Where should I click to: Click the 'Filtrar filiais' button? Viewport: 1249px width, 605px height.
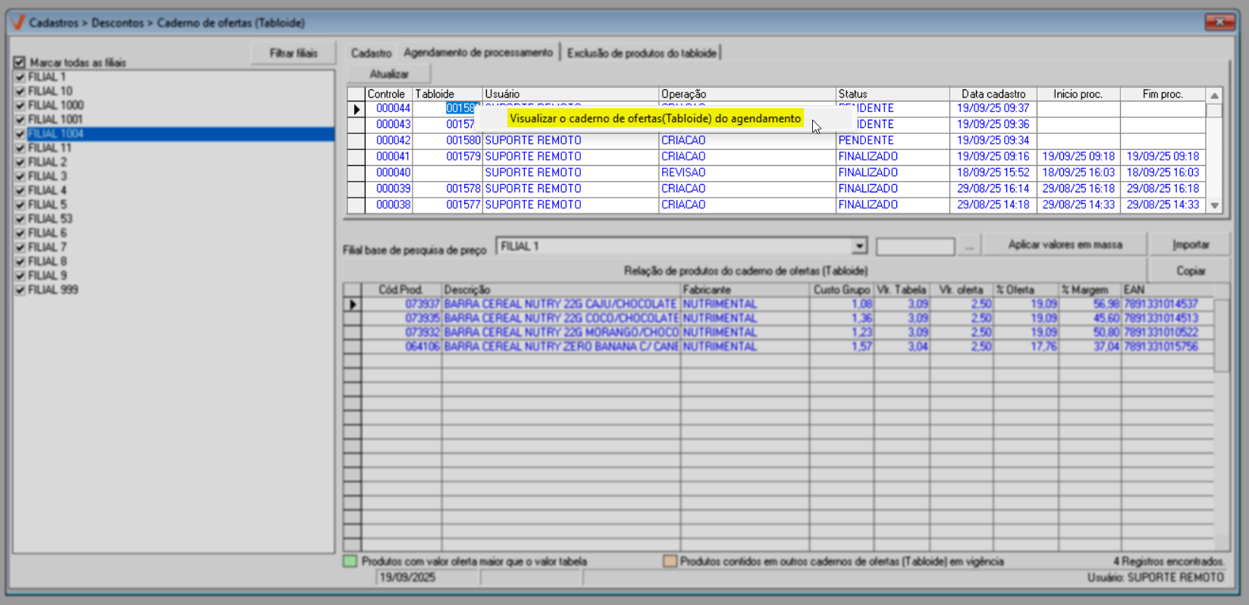(x=293, y=53)
